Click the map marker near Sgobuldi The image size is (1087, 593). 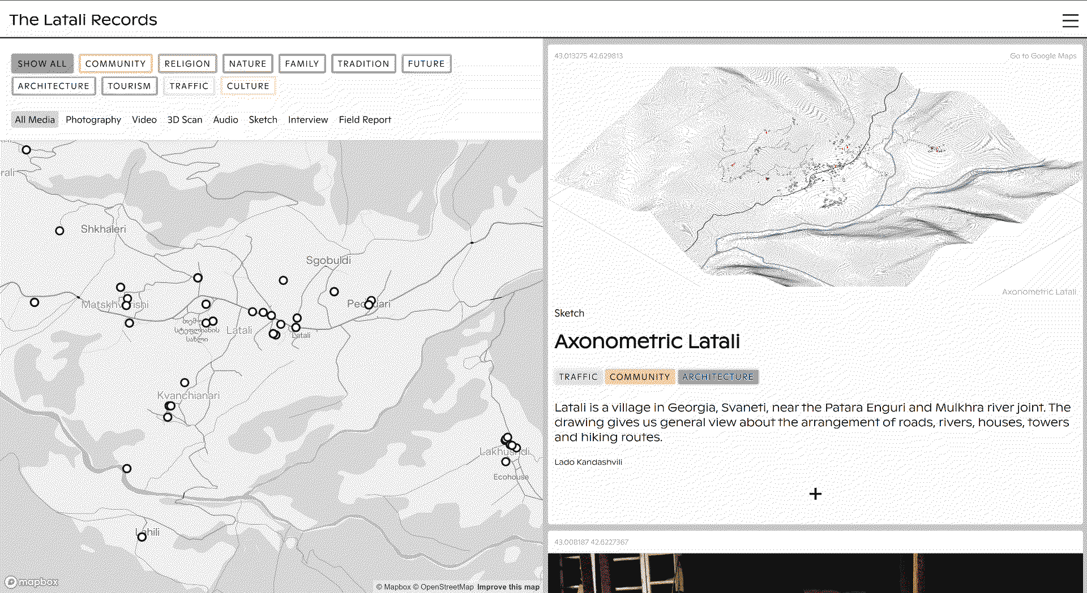click(x=283, y=280)
